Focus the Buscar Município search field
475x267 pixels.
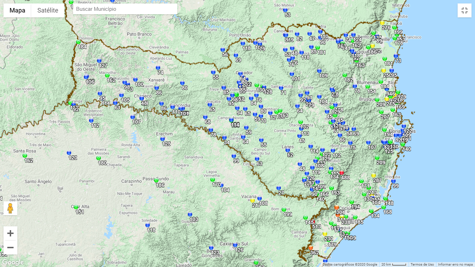125,9
